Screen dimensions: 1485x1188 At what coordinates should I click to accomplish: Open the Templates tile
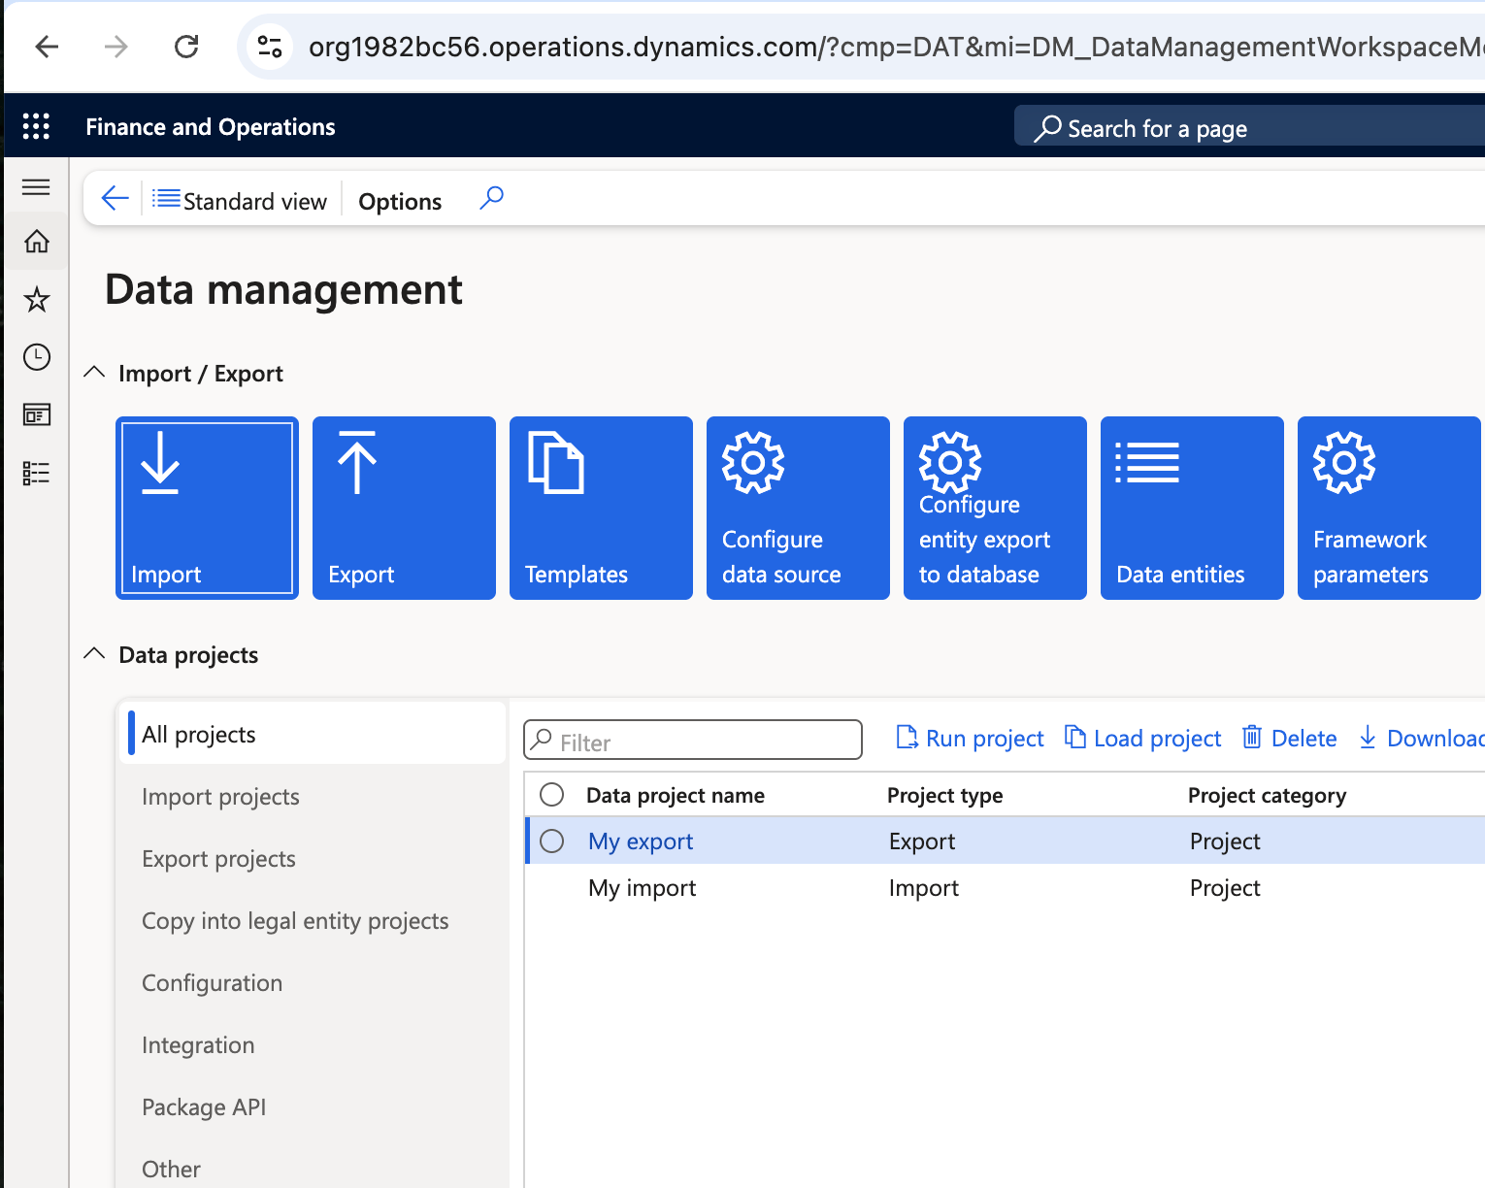(601, 508)
